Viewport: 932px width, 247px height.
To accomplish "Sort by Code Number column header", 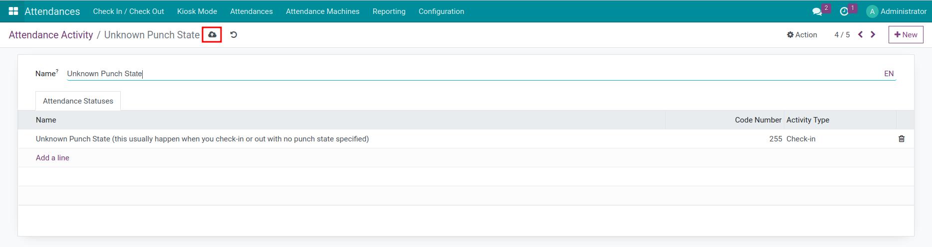I will point(724,120).
